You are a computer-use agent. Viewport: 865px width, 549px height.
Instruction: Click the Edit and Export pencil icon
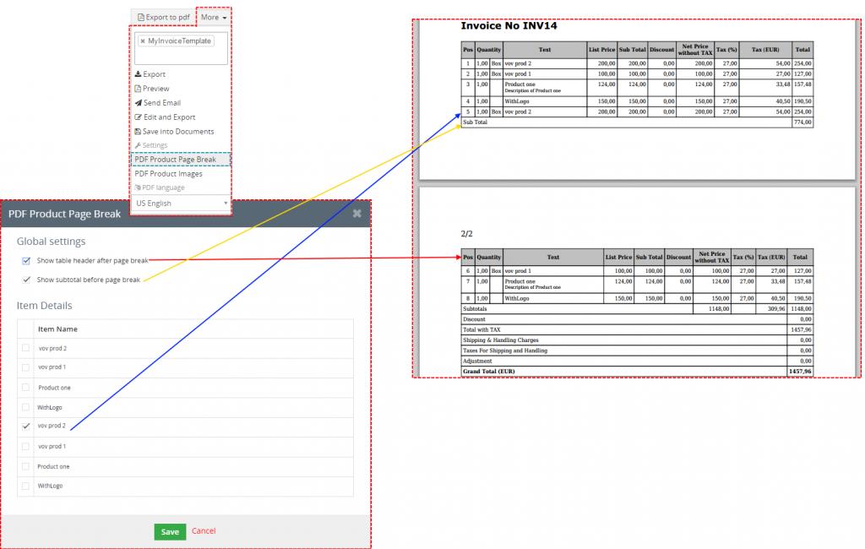(138, 117)
